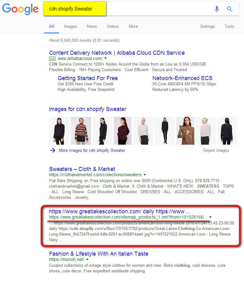Open striped turtleneck sweater thumbnail
The height and width of the screenshot is (281, 244).
click(81, 131)
